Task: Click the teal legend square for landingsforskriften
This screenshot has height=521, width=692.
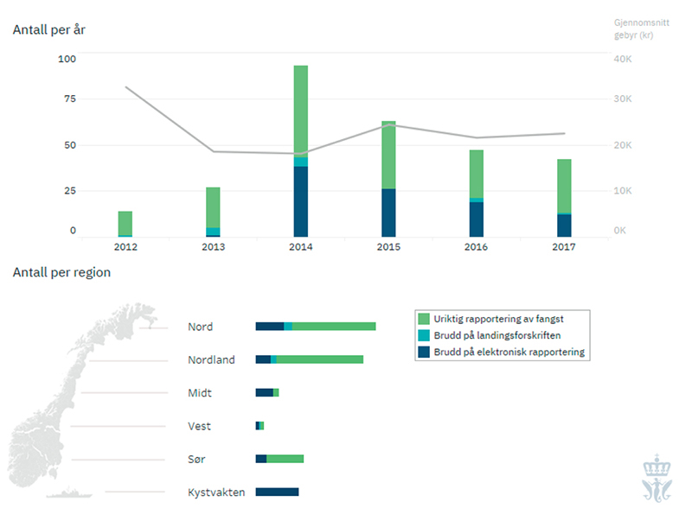Action: pyautogui.click(x=423, y=336)
